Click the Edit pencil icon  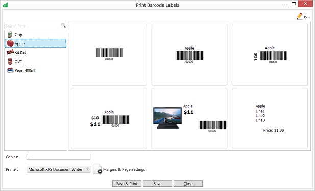[299, 16]
